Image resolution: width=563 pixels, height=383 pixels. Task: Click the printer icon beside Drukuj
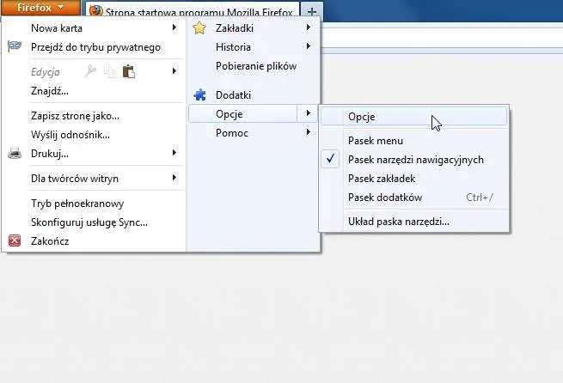click(14, 154)
